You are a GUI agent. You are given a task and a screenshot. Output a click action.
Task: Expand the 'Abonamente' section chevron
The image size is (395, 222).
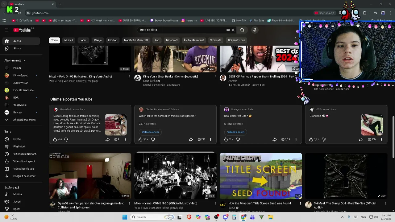point(24,60)
